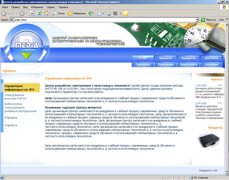The width and height of the screenshot is (229, 180).
Task: Click the status bar page icon
Action: point(2,178)
